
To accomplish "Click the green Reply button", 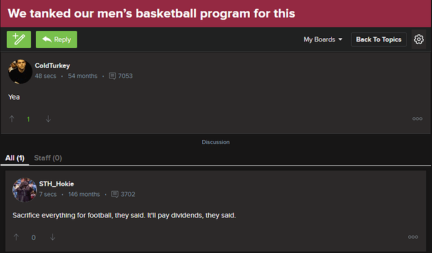I will pyautogui.click(x=56, y=39).
